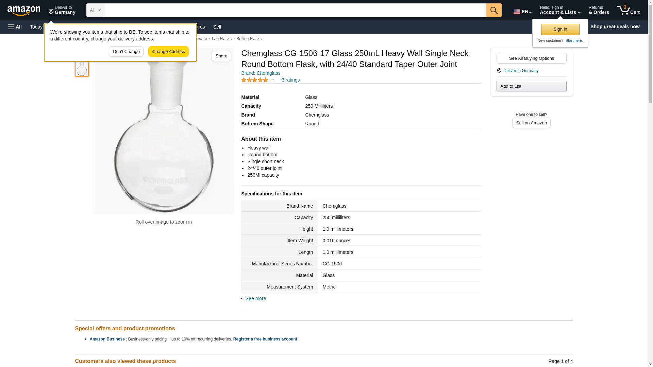653x367 pixels.
Task: Click the search magnifier button
Action: [x=494, y=10]
